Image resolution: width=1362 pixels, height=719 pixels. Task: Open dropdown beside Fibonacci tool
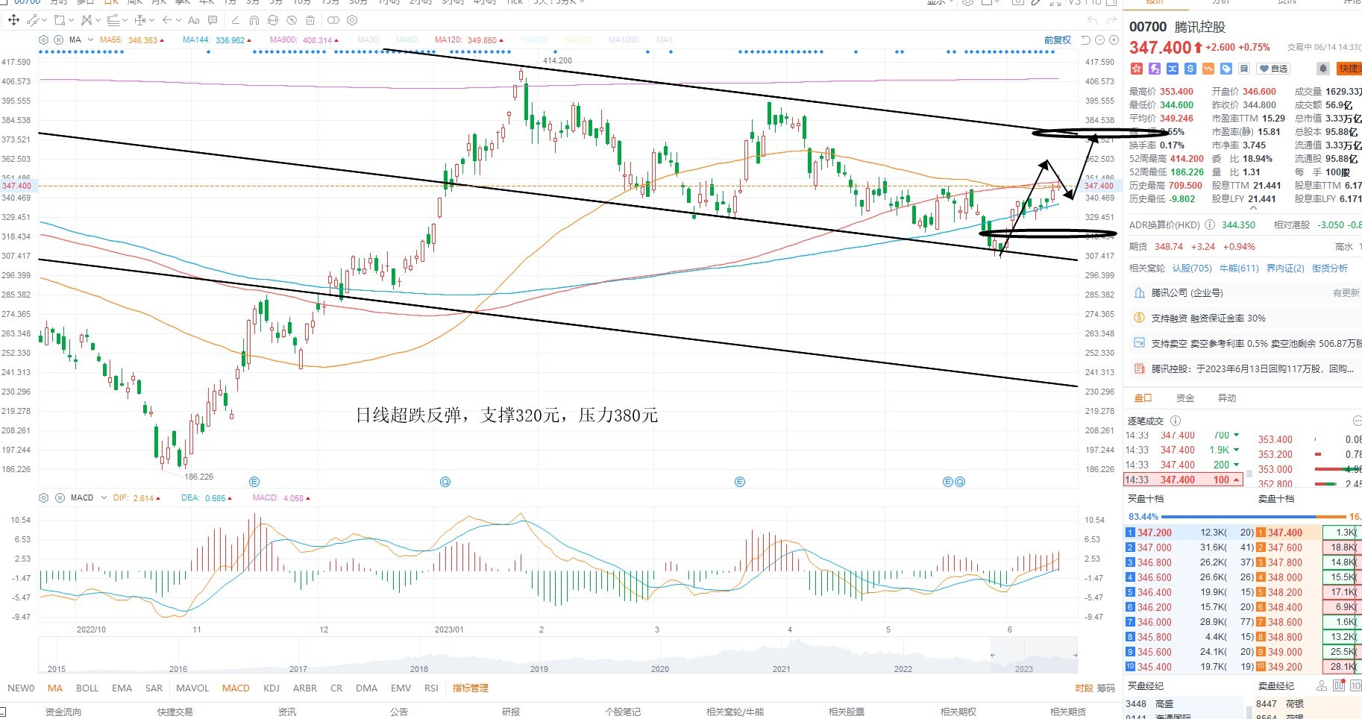coord(125,20)
